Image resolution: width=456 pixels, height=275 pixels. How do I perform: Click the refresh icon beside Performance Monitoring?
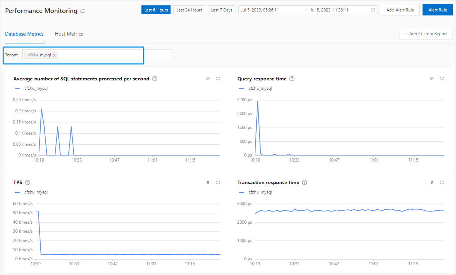click(x=82, y=11)
